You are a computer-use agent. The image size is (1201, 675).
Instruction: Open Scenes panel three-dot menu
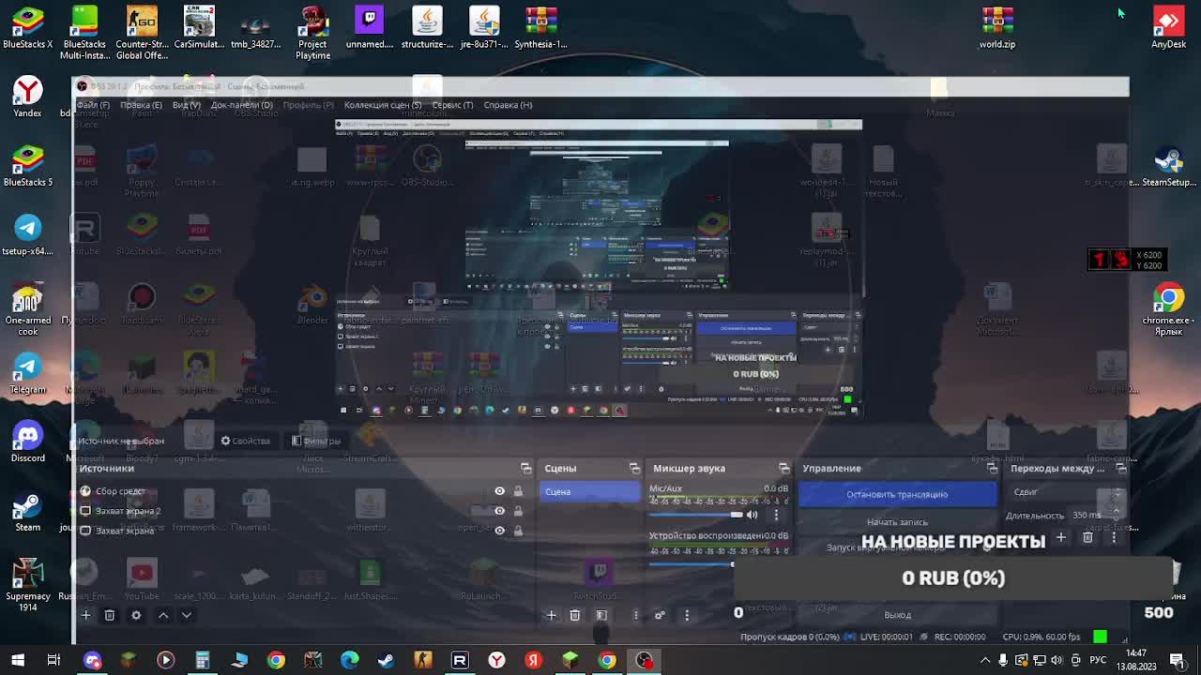[636, 615]
